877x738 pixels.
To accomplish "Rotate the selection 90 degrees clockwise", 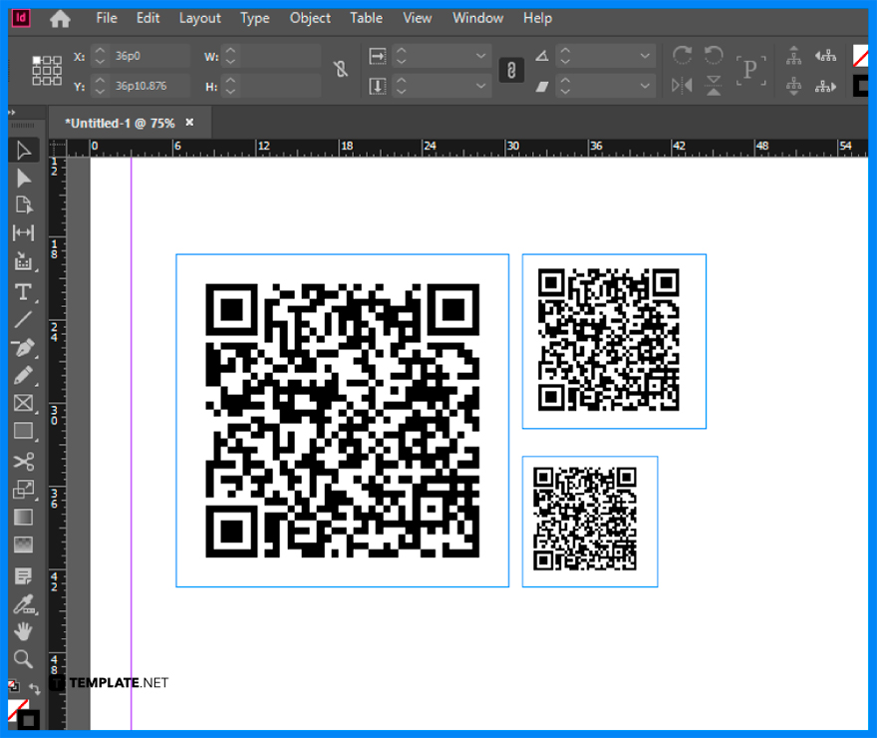I will (684, 56).
